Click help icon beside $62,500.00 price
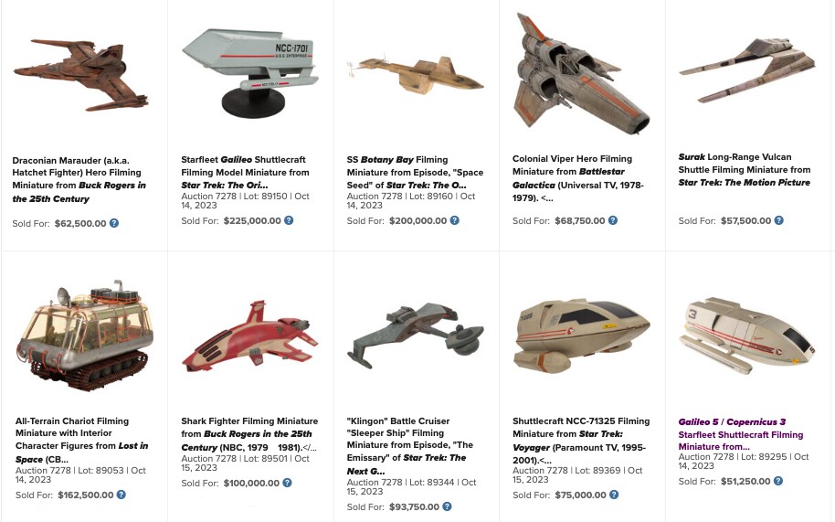 pyautogui.click(x=114, y=223)
